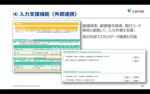Show cheapest route 2 Shimbashi–Takebashi with 表示
This screenshot has height=94, width=150.
(136, 61)
